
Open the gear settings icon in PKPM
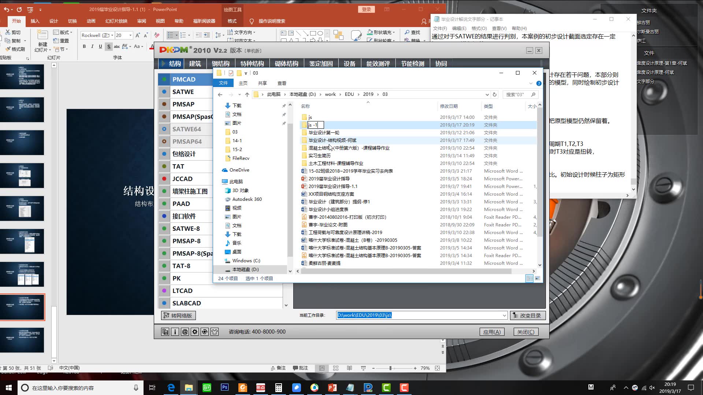click(195, 332)
